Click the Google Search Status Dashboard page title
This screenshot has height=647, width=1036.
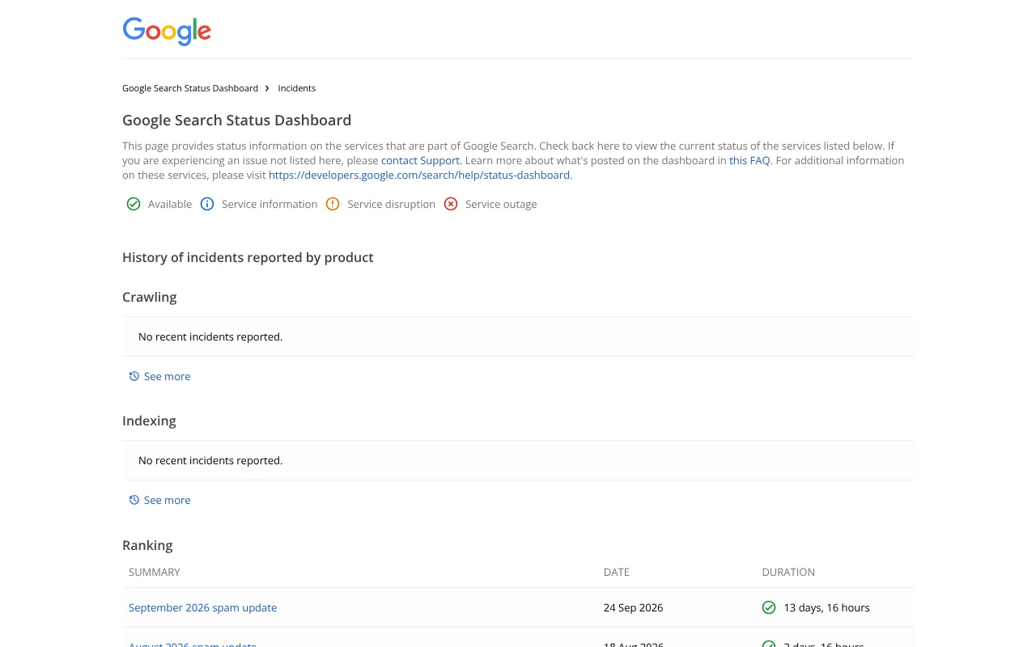pyautogui.click(x=236, y=121)
